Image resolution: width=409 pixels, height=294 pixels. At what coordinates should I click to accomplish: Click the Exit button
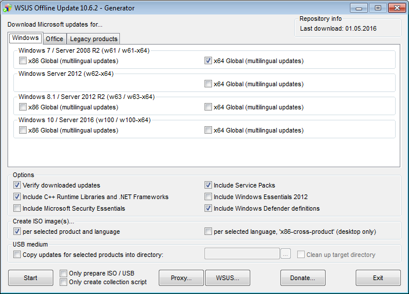(378, 278)
